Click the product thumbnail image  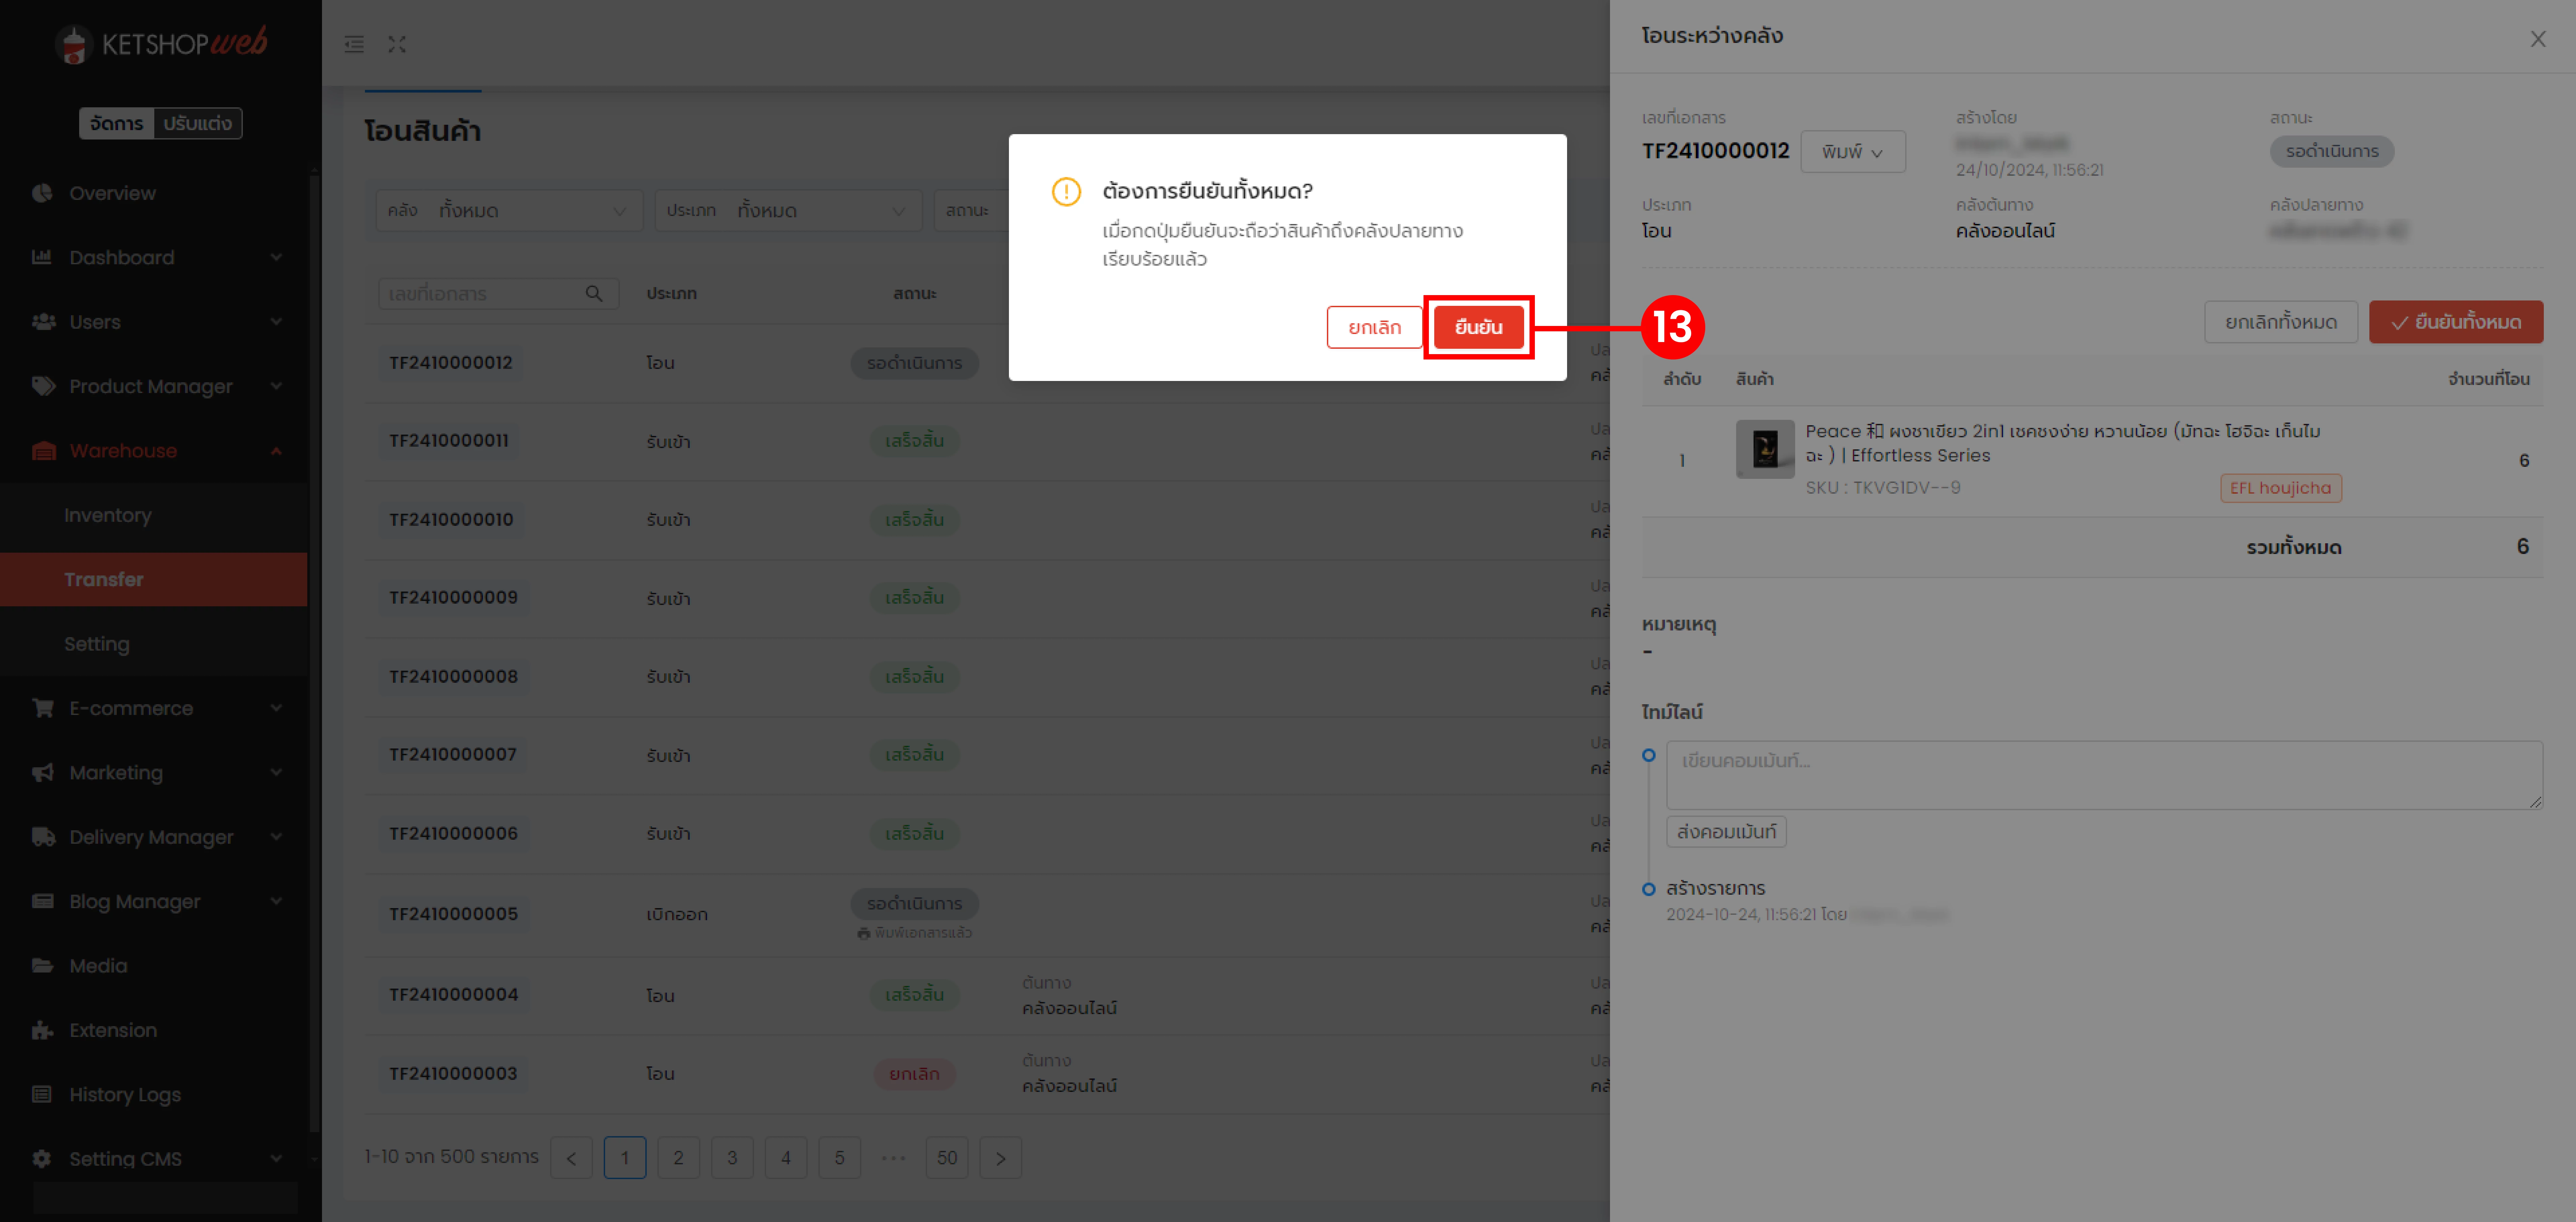point(1765,449)
